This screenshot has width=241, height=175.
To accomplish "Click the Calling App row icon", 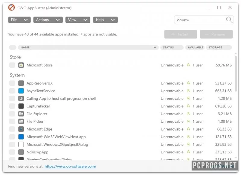I will [x=21, y=98].
